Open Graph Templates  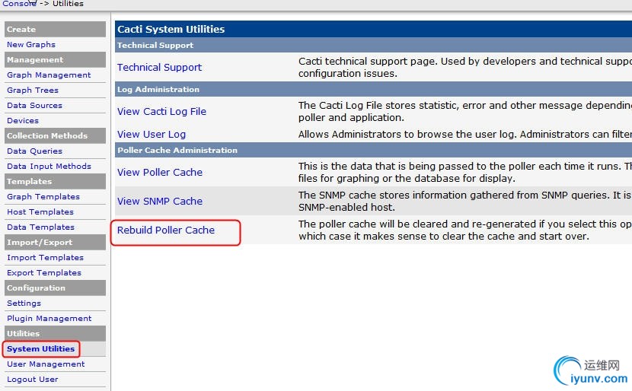[43, 197]
